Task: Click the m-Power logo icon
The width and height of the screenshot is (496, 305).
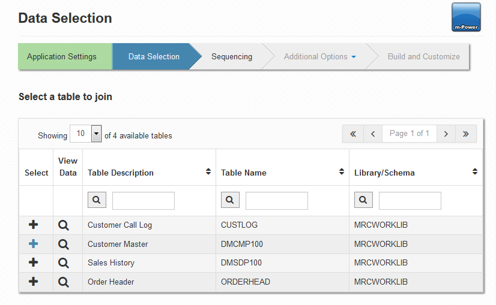Action: pyautogui.click(x=466, y=17)
